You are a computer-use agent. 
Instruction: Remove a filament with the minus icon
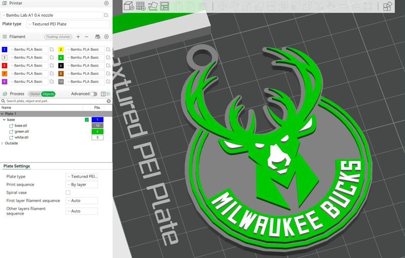(87, 37)
